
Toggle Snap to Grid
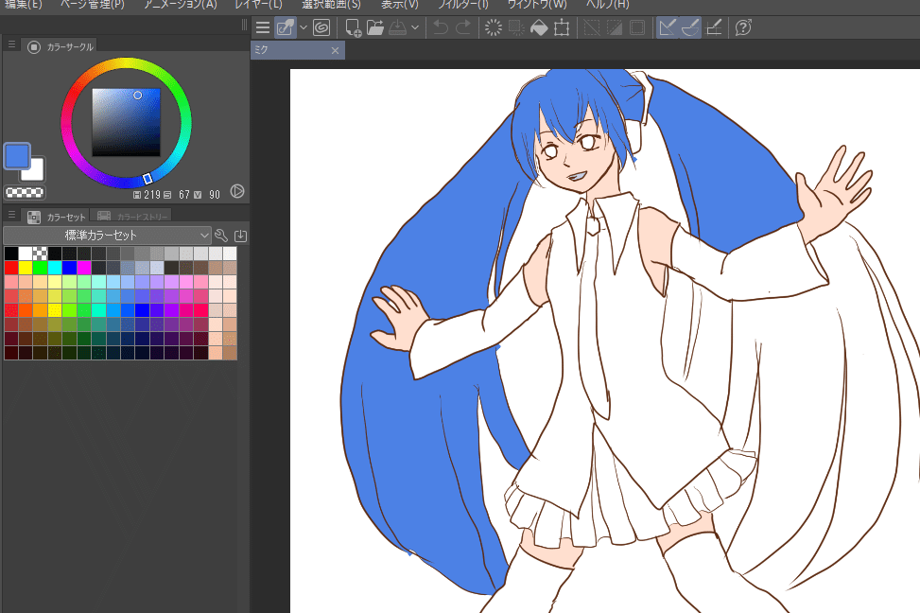coord(714,27)
